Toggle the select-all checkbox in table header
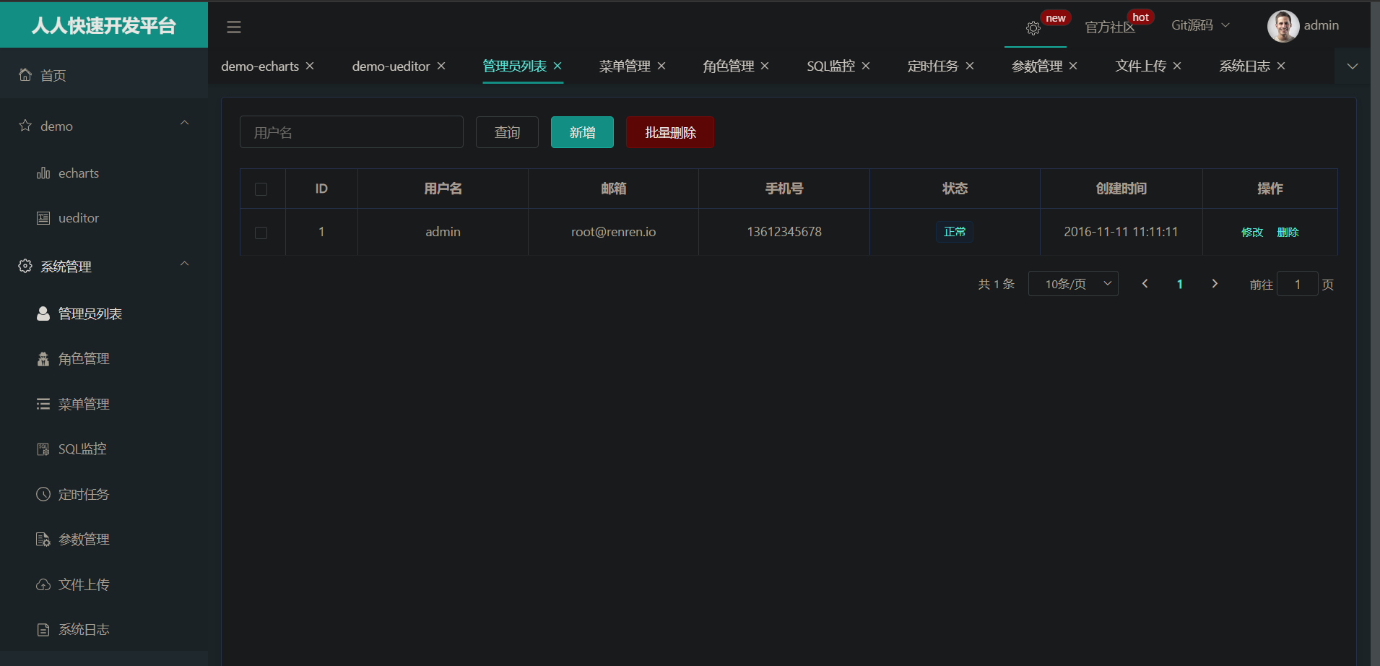 point(261,189)
